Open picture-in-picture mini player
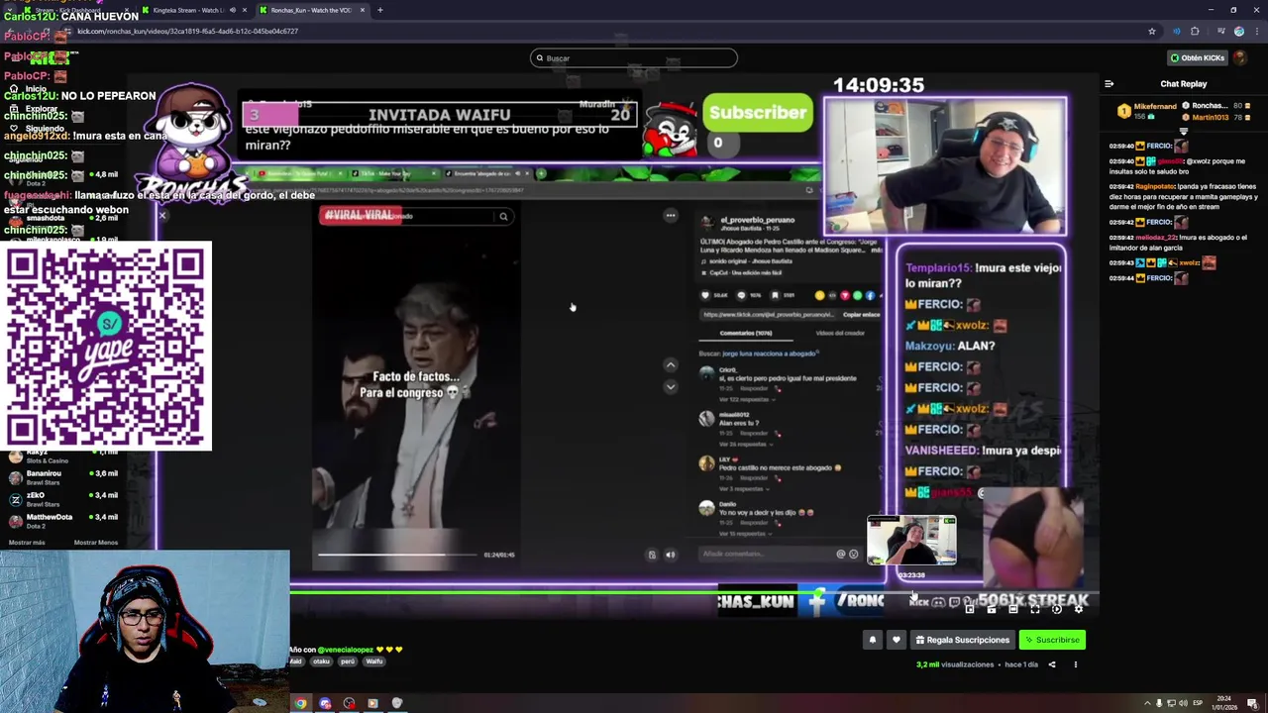 970,609
